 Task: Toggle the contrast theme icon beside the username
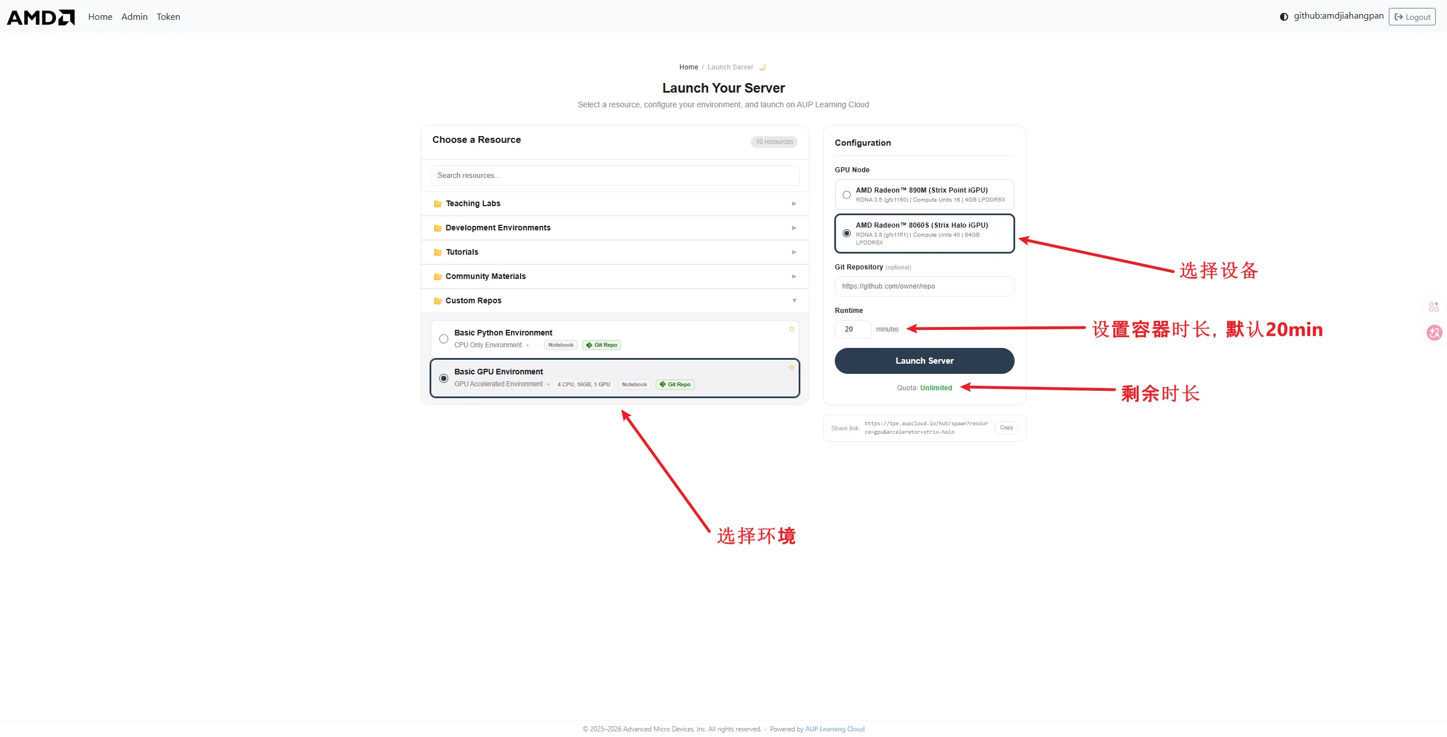pos(1284,17)
